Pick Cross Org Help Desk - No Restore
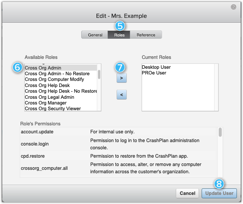Image resolution: width=243 pixels, height=204 pixels. tap(61, 91)
